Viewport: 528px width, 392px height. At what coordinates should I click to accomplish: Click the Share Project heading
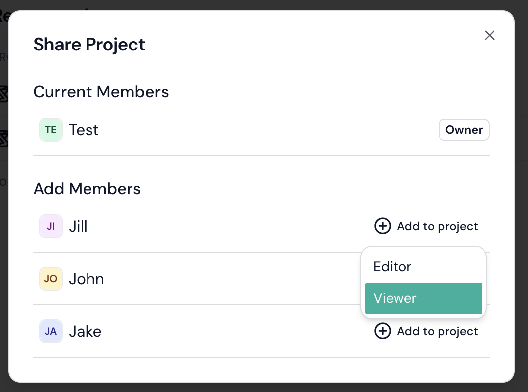(x=89, y=45)
